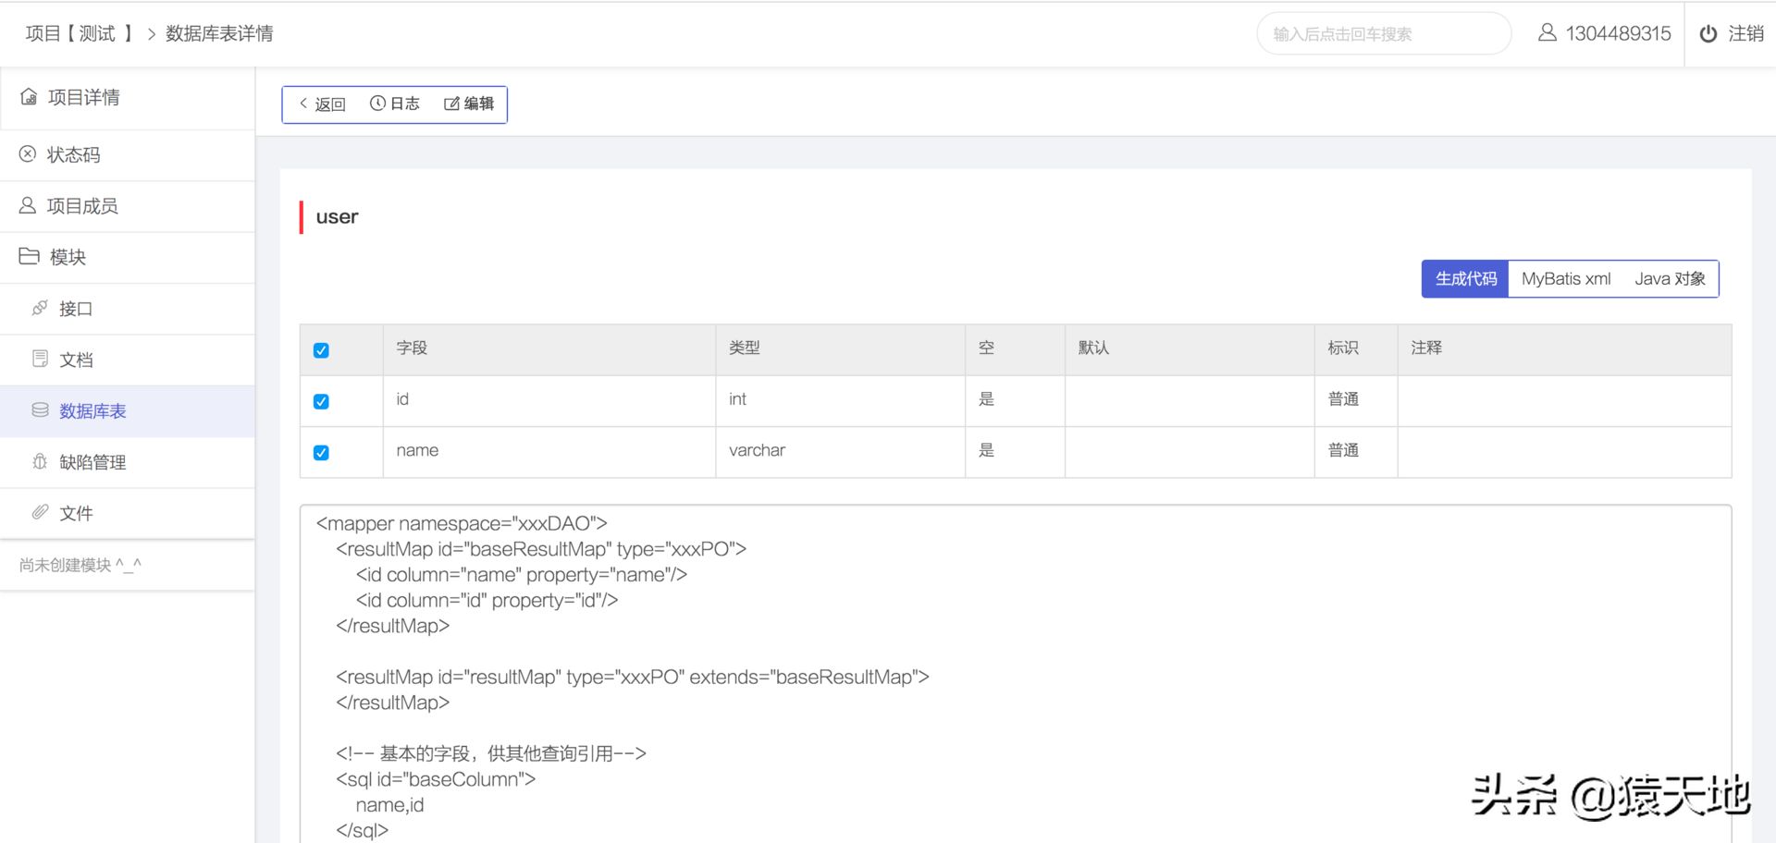
Task: Go to 文档 in the sidebar
Action: (128, 360)
